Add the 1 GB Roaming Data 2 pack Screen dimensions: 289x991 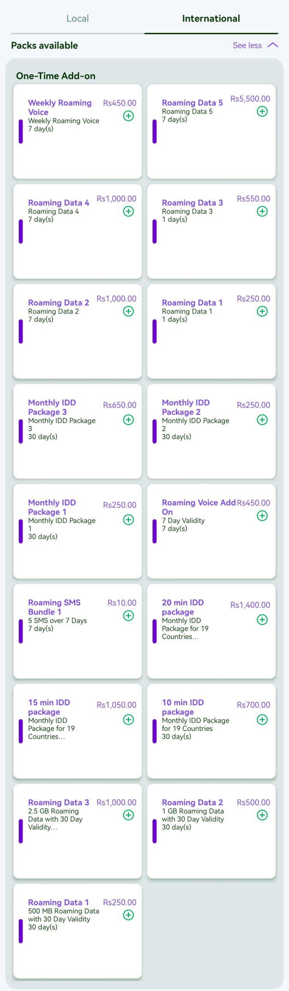[262, 815]
